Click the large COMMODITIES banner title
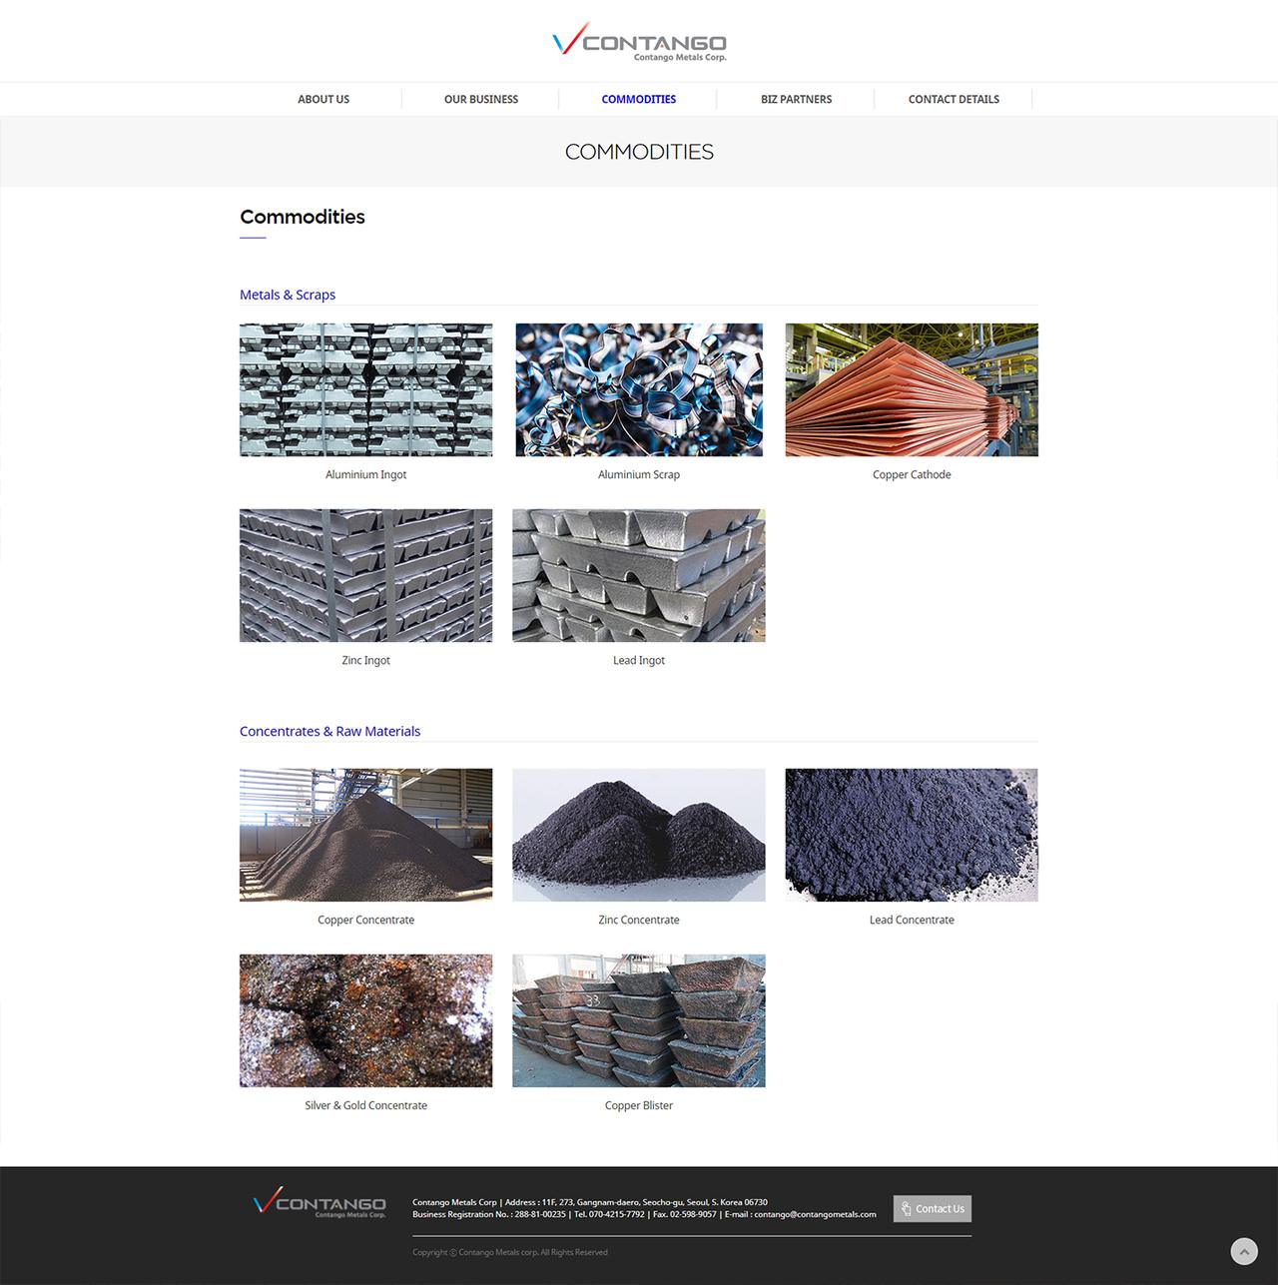This screenshot has height=1285, width=1278. point(639,152)
